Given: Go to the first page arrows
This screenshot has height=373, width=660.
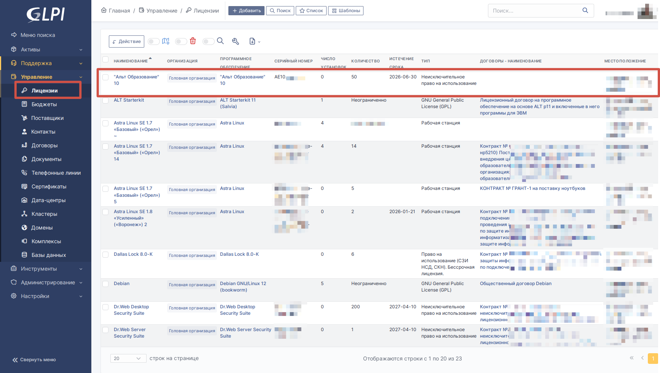Looking at the screenshot, I should pos(631,358).
